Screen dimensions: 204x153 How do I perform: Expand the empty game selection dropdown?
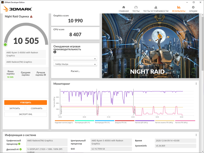(75, 58)
